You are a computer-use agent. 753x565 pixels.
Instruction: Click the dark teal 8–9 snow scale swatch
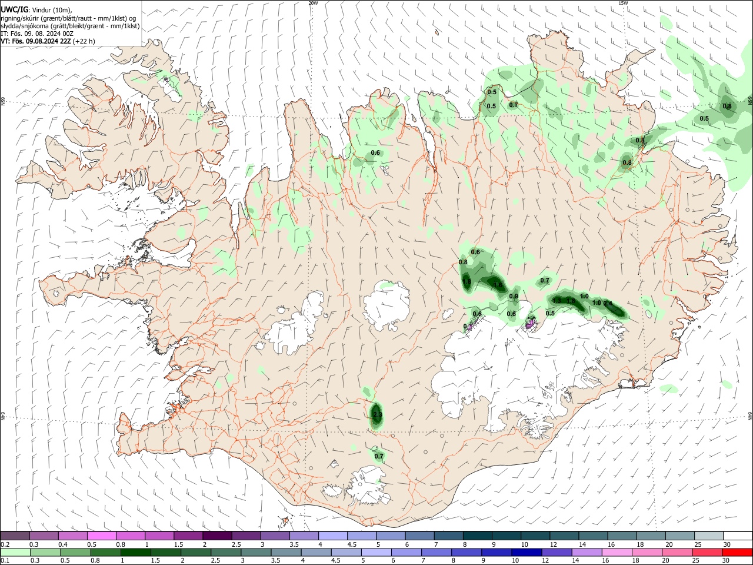coord(477,536)
